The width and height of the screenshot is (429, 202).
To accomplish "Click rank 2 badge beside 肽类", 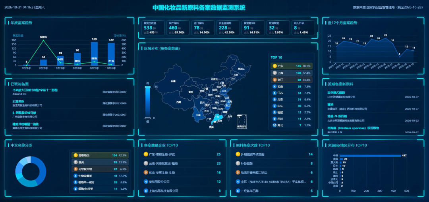I will (x=75, y=162).
